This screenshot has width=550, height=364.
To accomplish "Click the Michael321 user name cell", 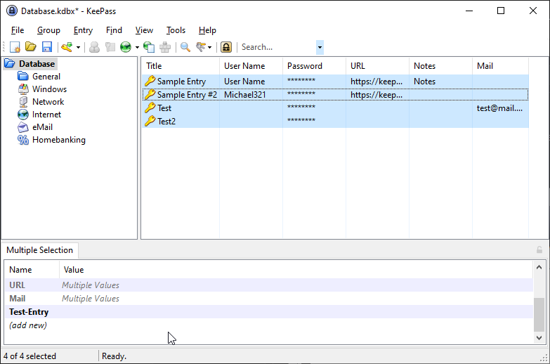I will pos(245,95).
